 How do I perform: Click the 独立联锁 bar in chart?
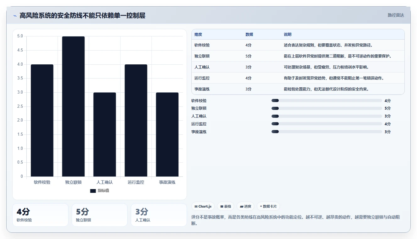(73, 106)
